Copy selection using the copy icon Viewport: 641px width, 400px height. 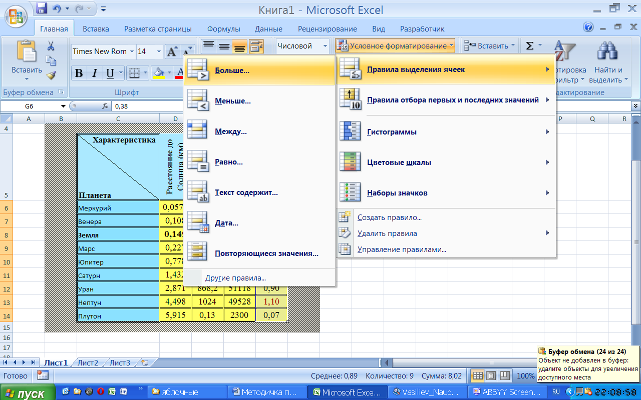pyautogui.click(x=51, y=61)
